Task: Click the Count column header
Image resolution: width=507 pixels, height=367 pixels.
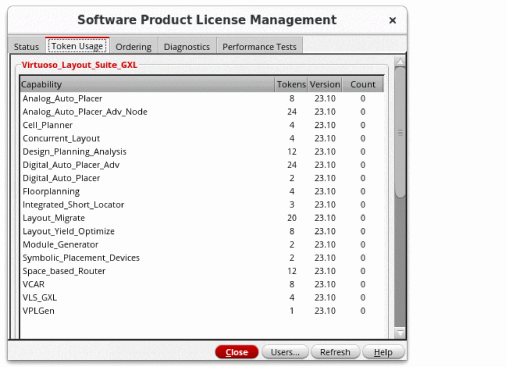Action: (362, 84)
